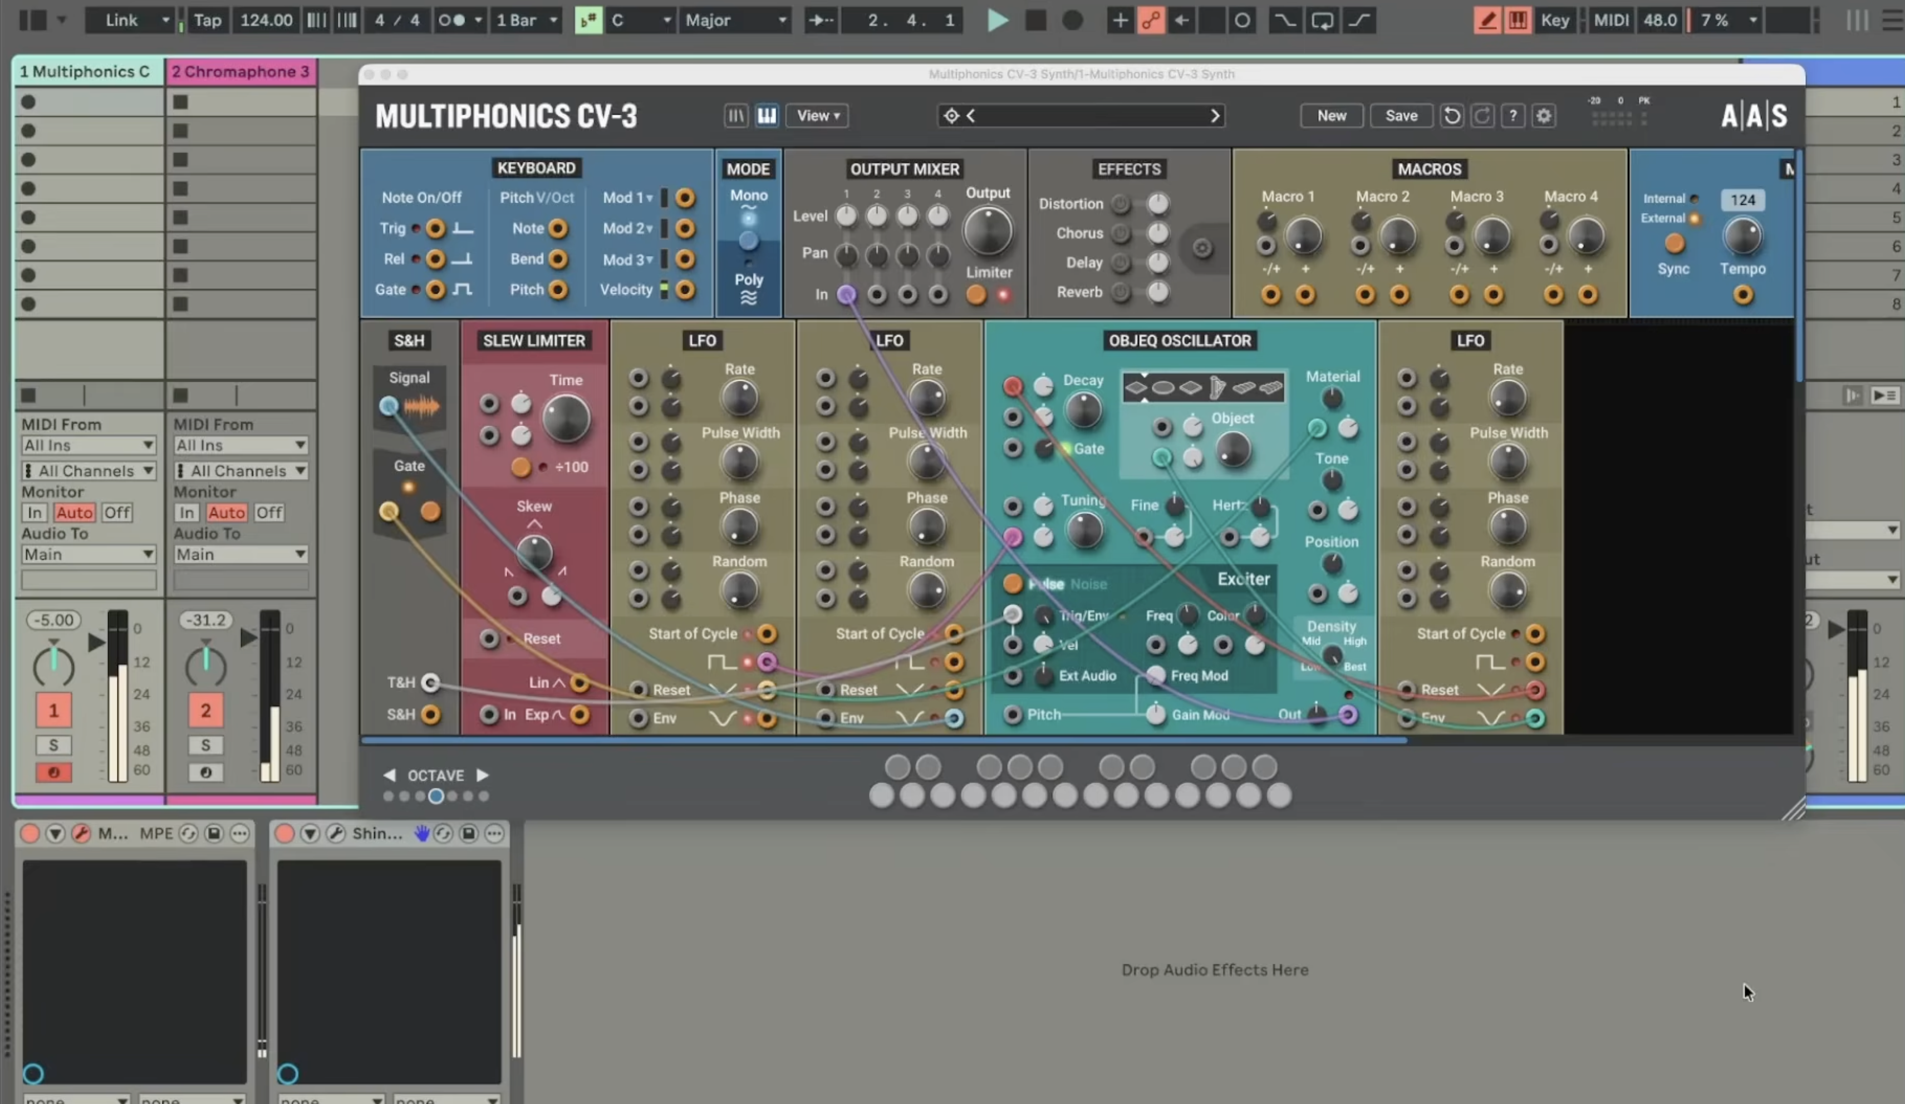Click the Multiphonics settings gear icon
This screenshot has width=1905, height=1104.
tap(1544, 116)
